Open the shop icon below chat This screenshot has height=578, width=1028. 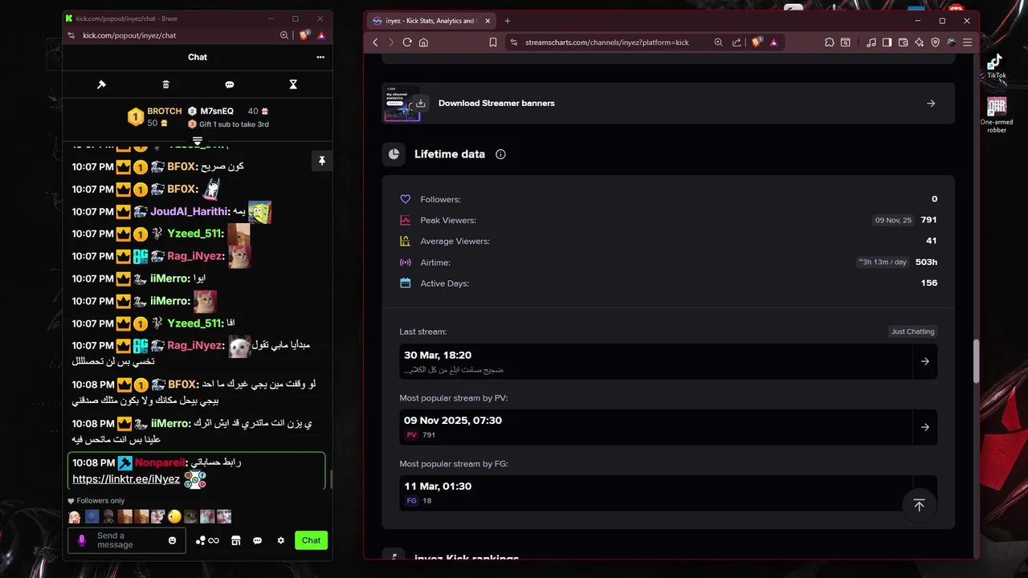pos(235,540)
